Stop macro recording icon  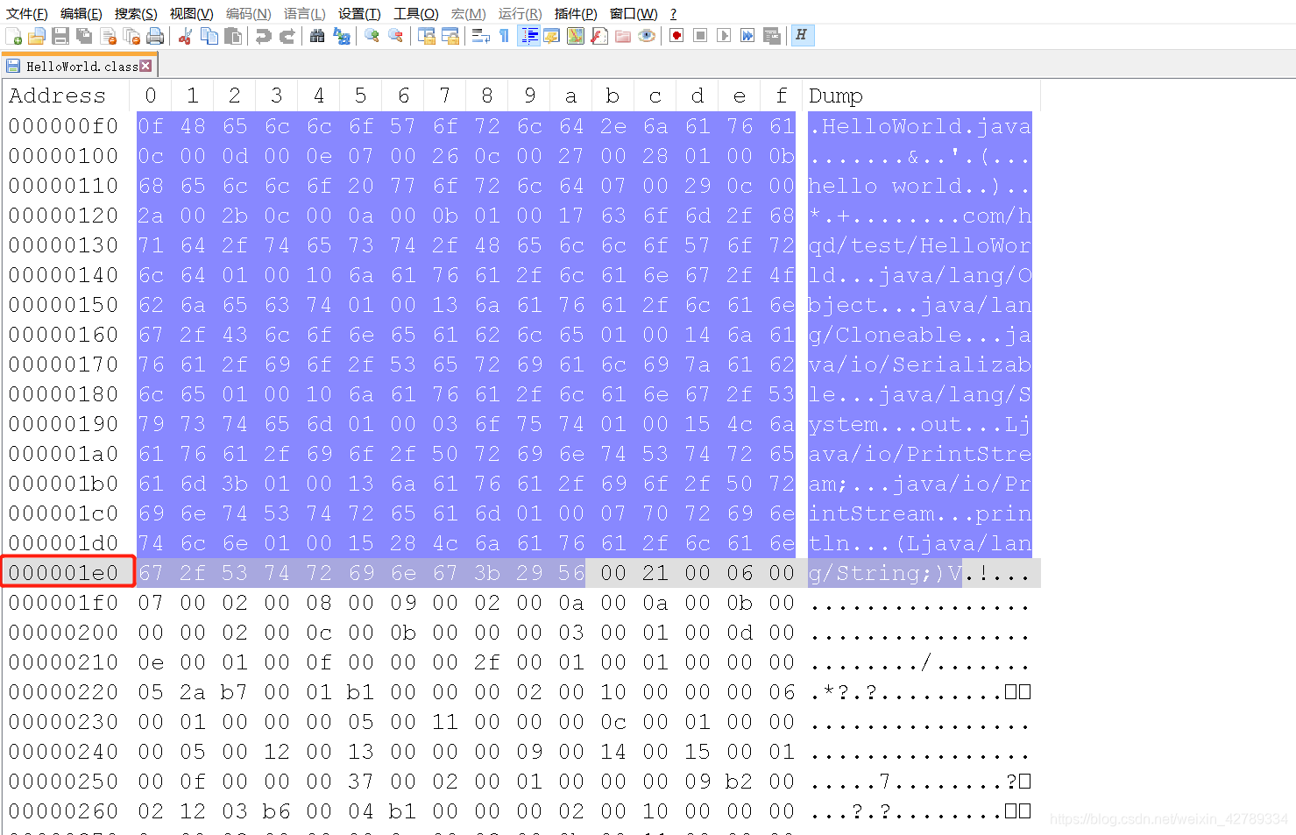click(700, 36)
